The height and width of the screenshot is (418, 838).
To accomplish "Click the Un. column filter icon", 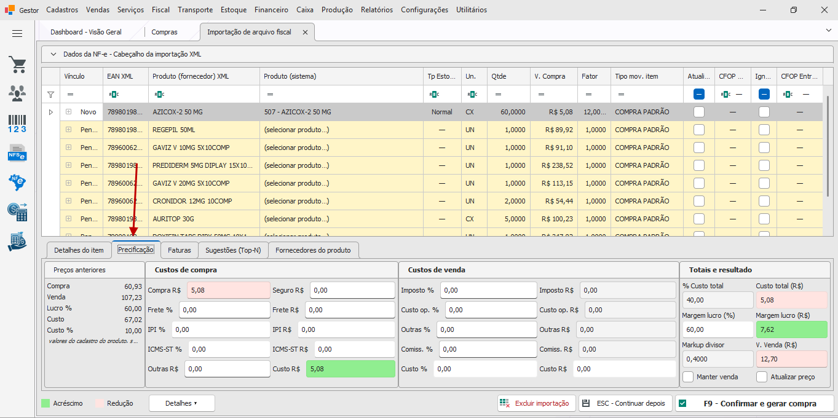I will point(472,95).
